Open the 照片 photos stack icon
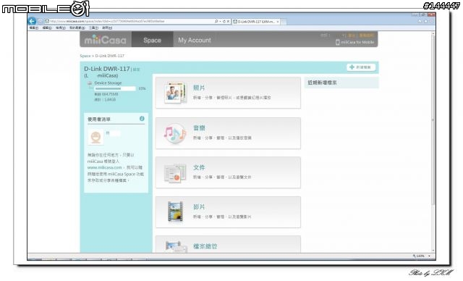Viewport: 463px width, 281px height. click(175, 93)
